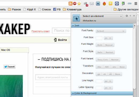Image resolution: width=139 pixels, height=97 pixels.
Task: Open the Font Family dropdown
Action: (111, 31)
